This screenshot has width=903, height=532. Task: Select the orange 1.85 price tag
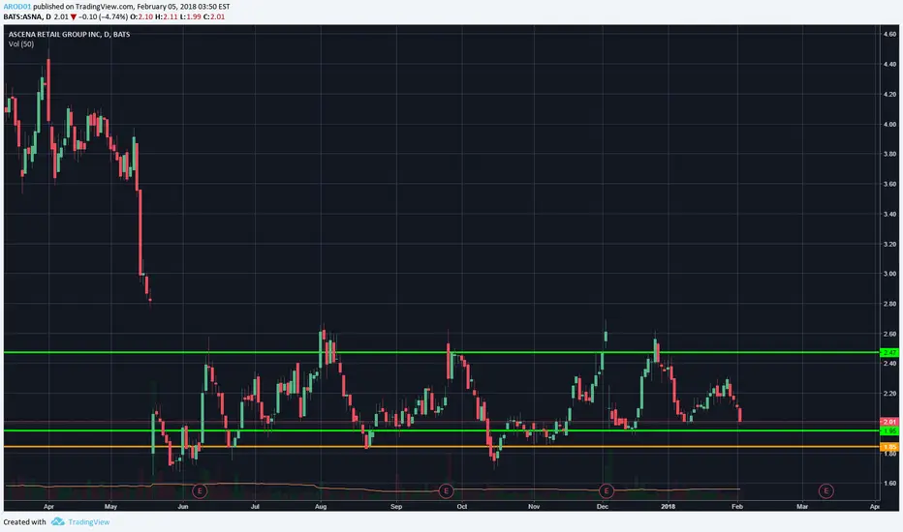pyautogui.click(x=889, y=447)
